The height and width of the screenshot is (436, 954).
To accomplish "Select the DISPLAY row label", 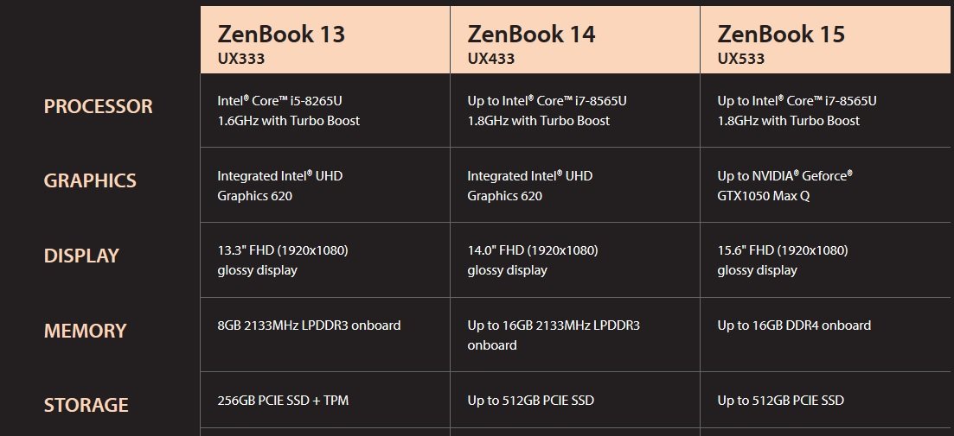I will click(81, 256).
